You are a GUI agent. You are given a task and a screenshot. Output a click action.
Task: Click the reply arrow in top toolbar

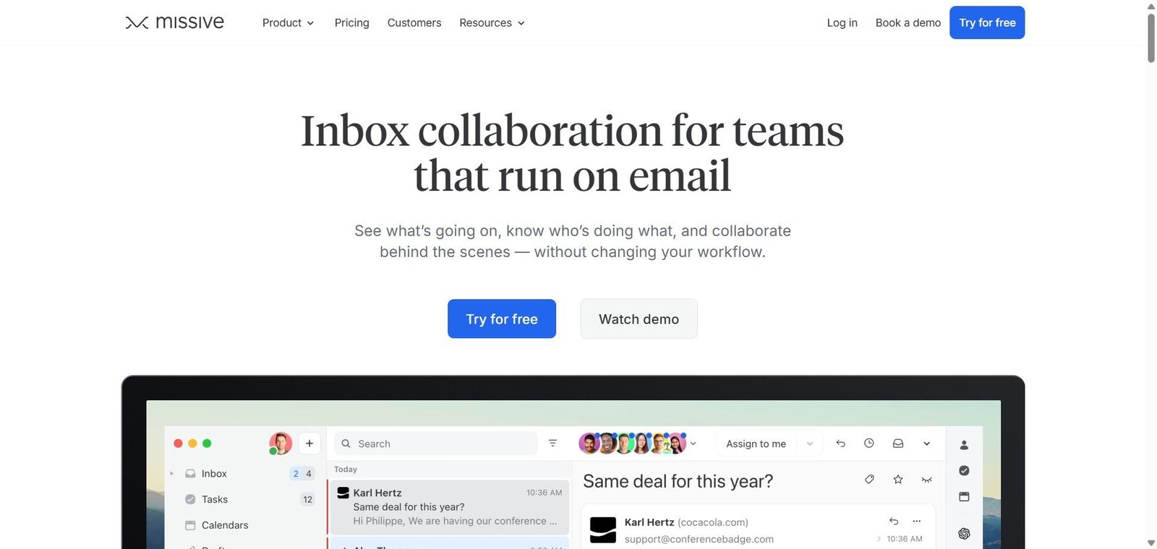pos(840,444)
